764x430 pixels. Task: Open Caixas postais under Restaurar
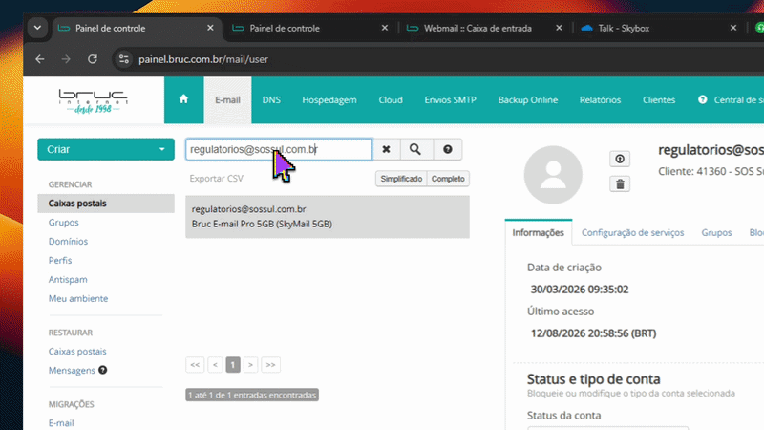pyautogui.click(x=77, y=351)
